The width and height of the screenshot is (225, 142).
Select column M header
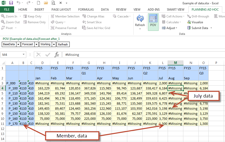click(x=175, y=63)
